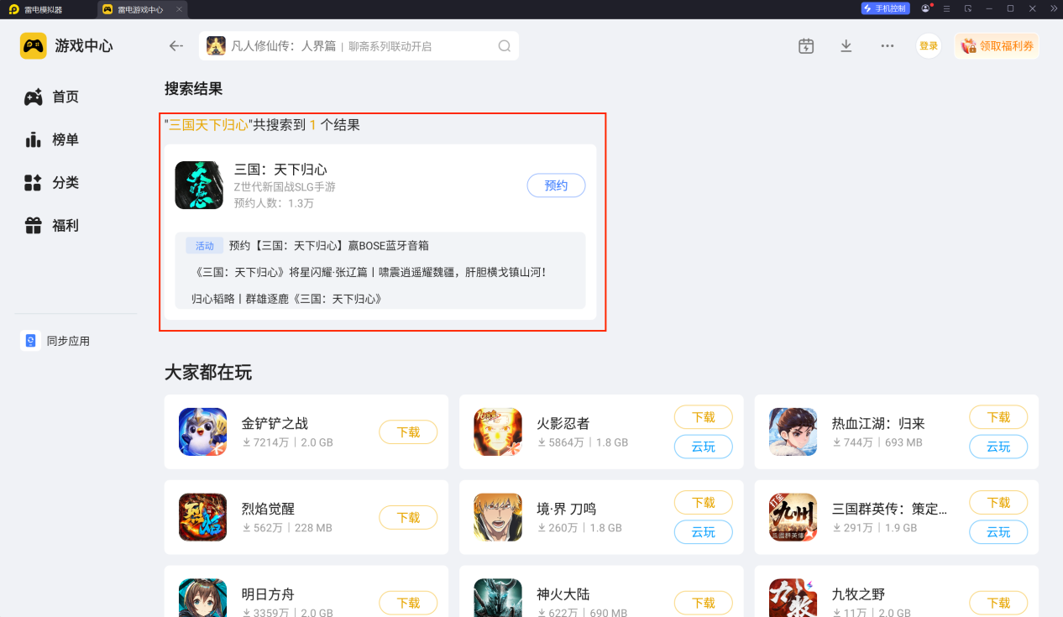Open the 烈焰觉醒 game icon
Viewport: 1063px width, 617px height.
[x=202, y=517]
